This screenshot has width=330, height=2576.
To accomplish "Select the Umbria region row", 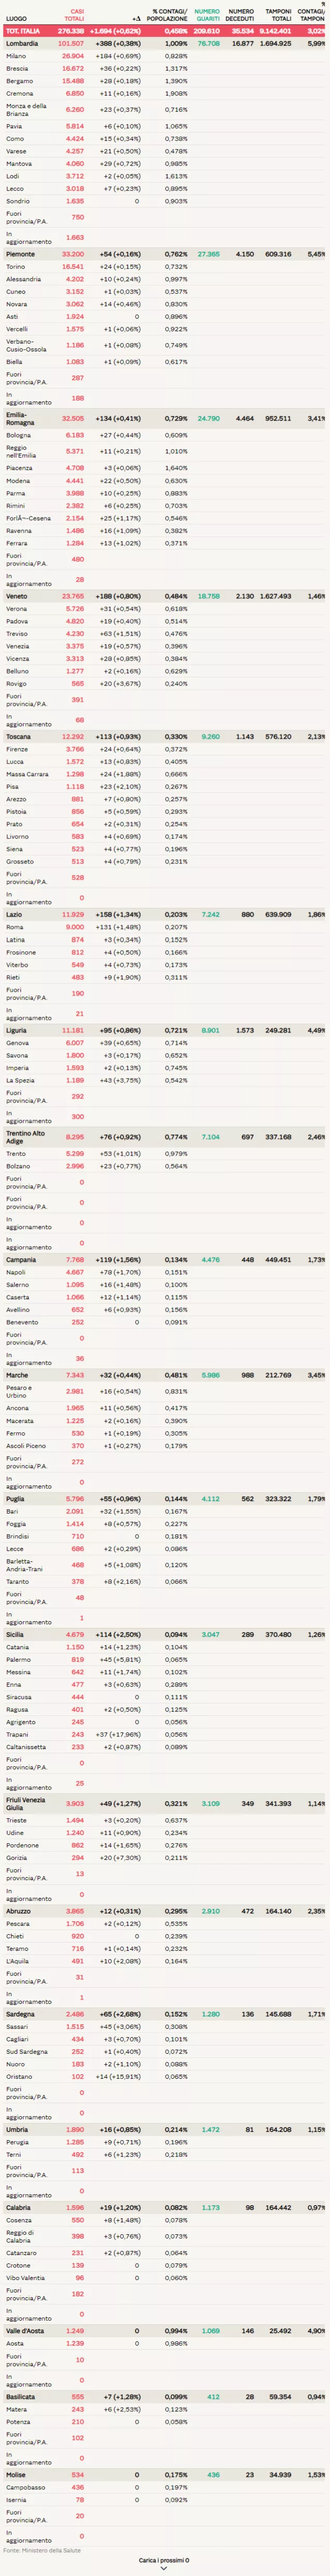I will [x=165, y=2130].
